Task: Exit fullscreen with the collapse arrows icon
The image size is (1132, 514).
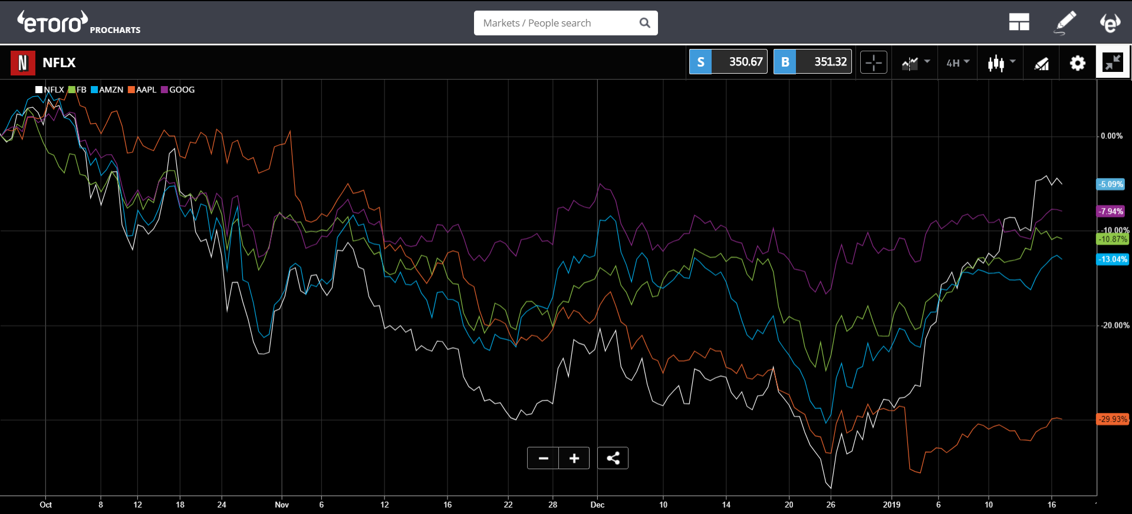Action: pyautogui.click(x=1113, y=62)
